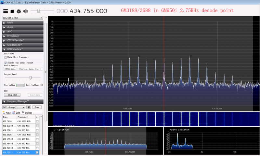This screenshot has width=260, height=156.
Task: Check Mute this frequency
Action: pos(6,57)
